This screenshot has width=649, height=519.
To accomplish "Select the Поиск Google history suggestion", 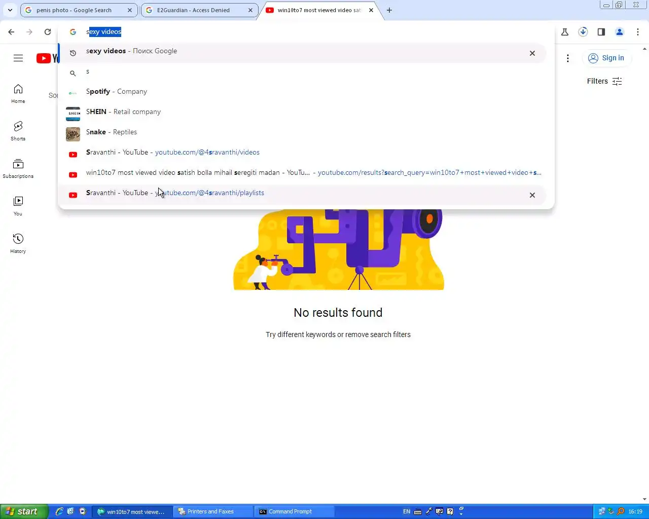I will 303,53.
